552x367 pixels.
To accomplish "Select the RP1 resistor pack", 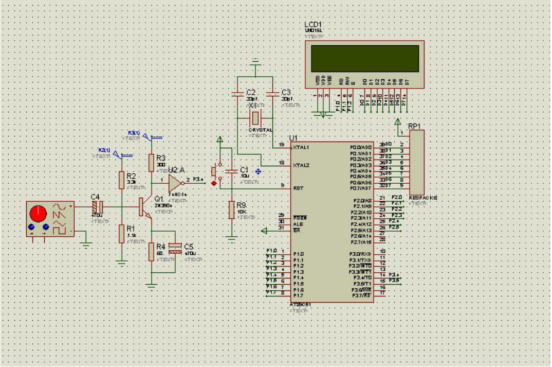I will 417,163.
